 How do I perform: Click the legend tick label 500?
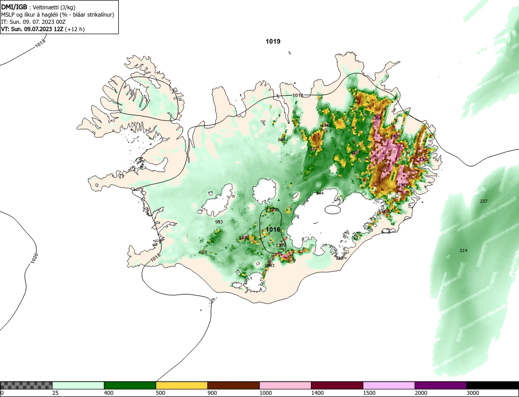click(160, 393)
